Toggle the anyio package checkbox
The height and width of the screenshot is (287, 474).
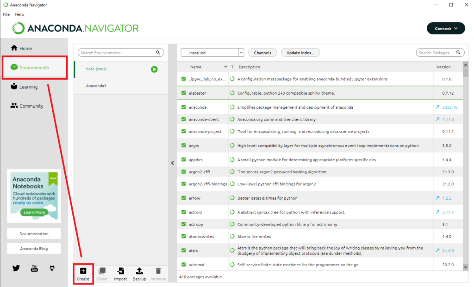183,146
